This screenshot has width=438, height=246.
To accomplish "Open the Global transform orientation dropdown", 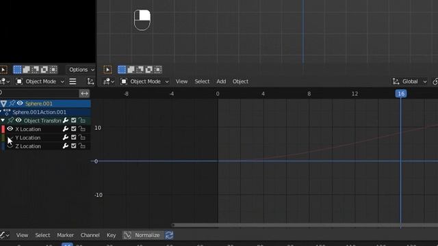I will 409,81.
